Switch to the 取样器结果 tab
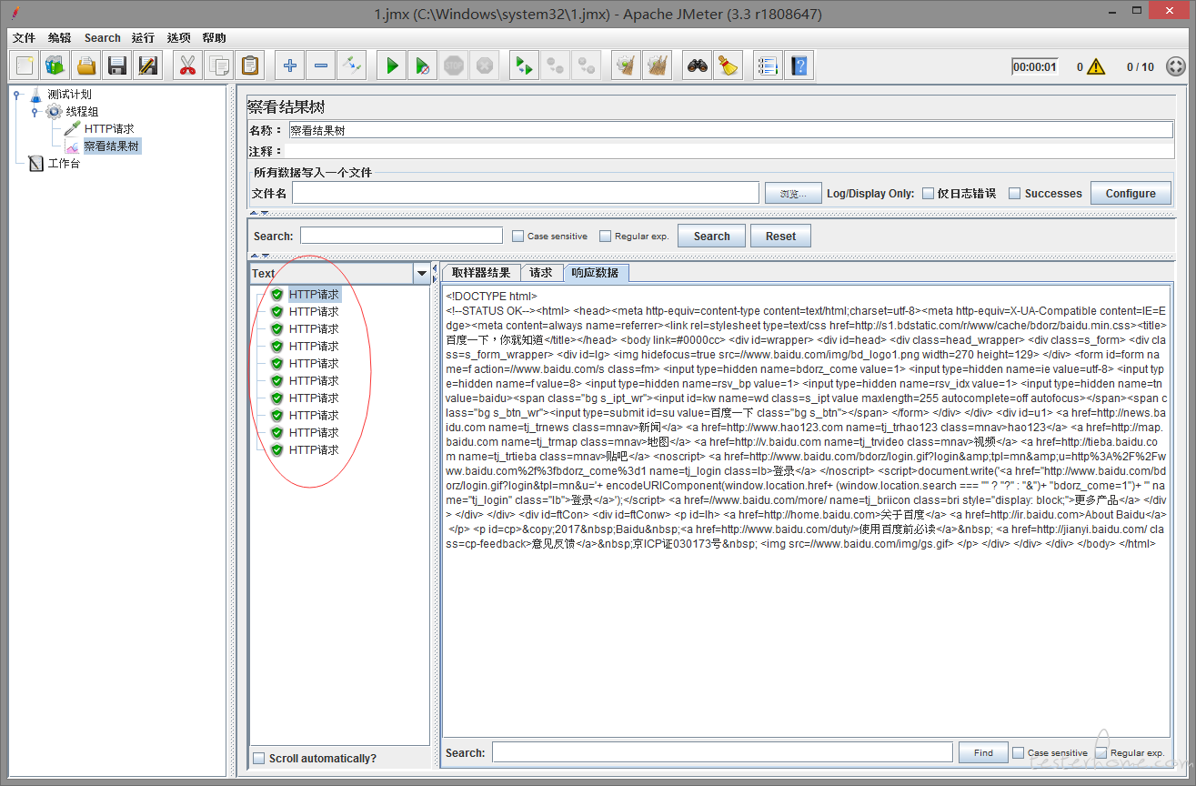Image resolution: width=1196 pixels, height=786 pixels. click(481, 273)
